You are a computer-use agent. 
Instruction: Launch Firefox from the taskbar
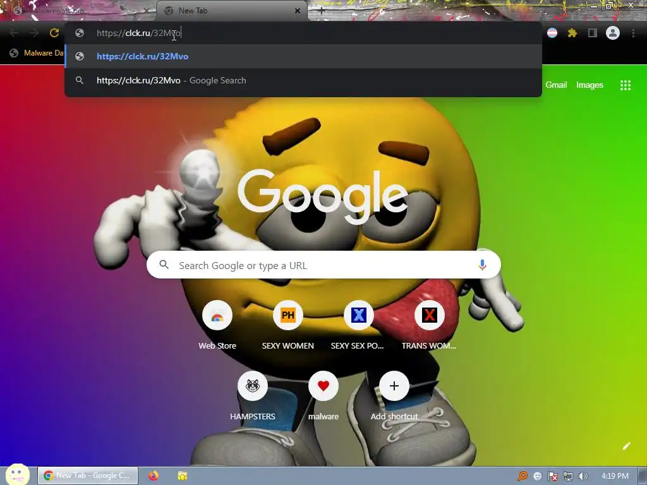(154, 476)
